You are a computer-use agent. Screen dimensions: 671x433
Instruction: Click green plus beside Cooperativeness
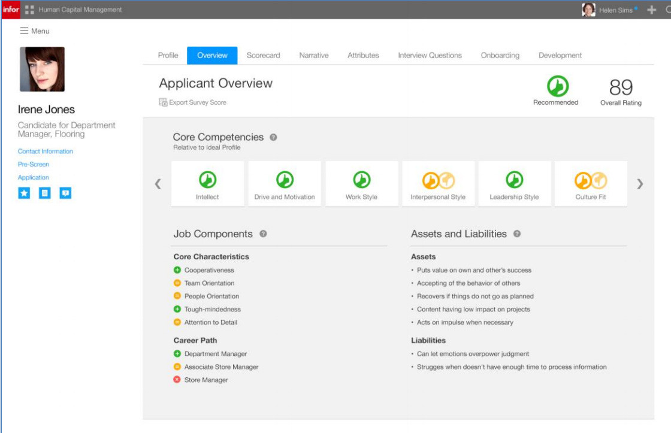tap(177, 270)
